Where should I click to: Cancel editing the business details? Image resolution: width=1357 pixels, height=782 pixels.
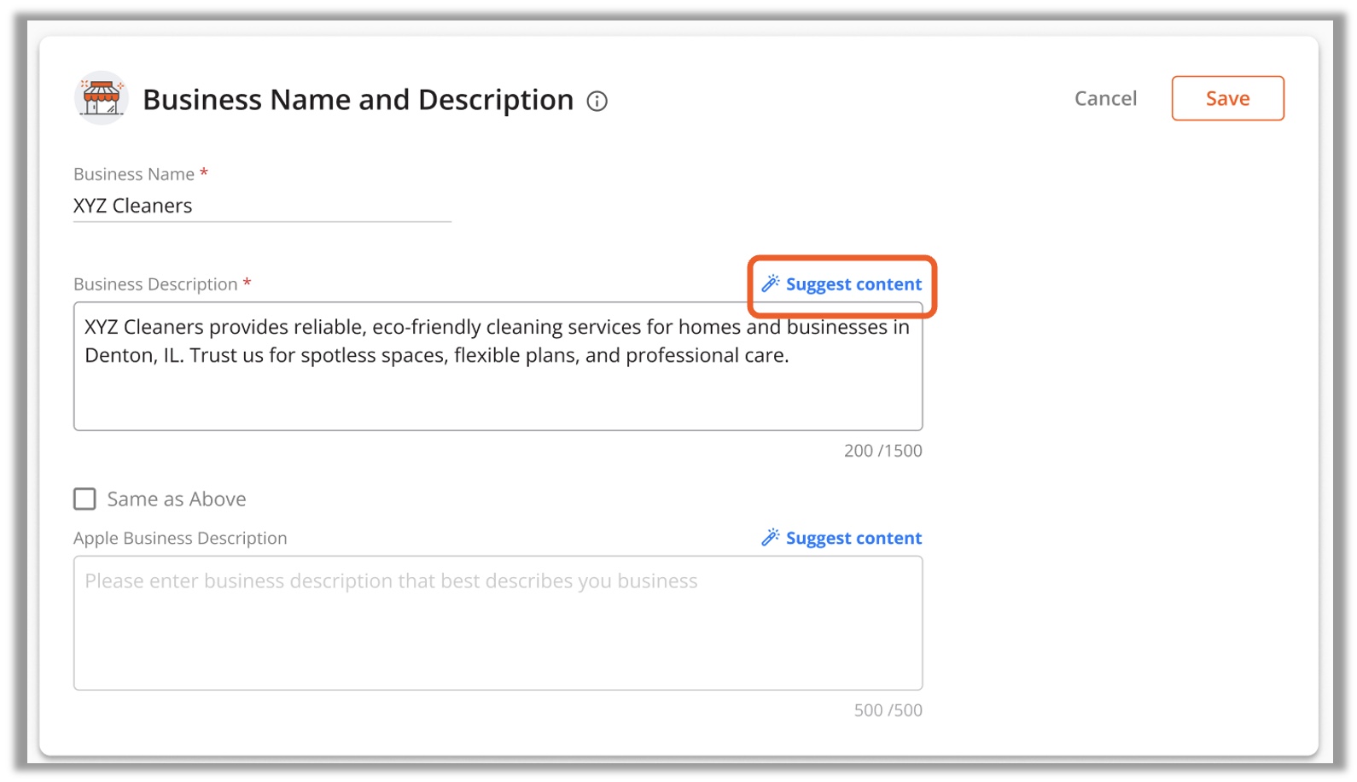pyautogui.click(x=1105, y=99)
